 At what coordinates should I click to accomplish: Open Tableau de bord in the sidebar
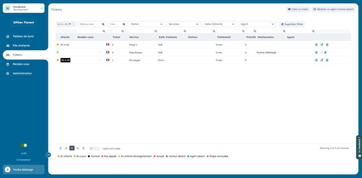(x=23, y=36)
